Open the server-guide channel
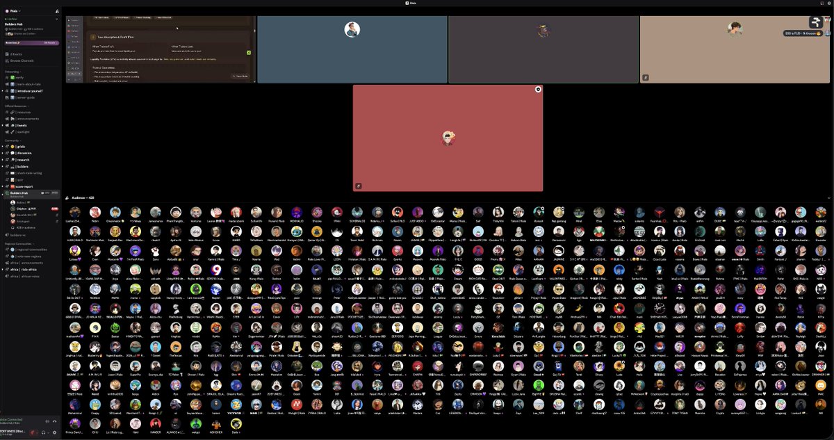 31,97
